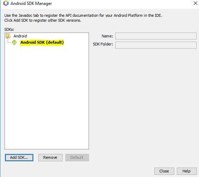Focus the Name input field
Screen dimensions: 199x177
click(x=156, y=36)
